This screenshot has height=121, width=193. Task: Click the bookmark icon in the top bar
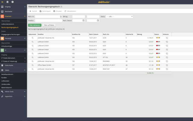(x=8, y=2)
